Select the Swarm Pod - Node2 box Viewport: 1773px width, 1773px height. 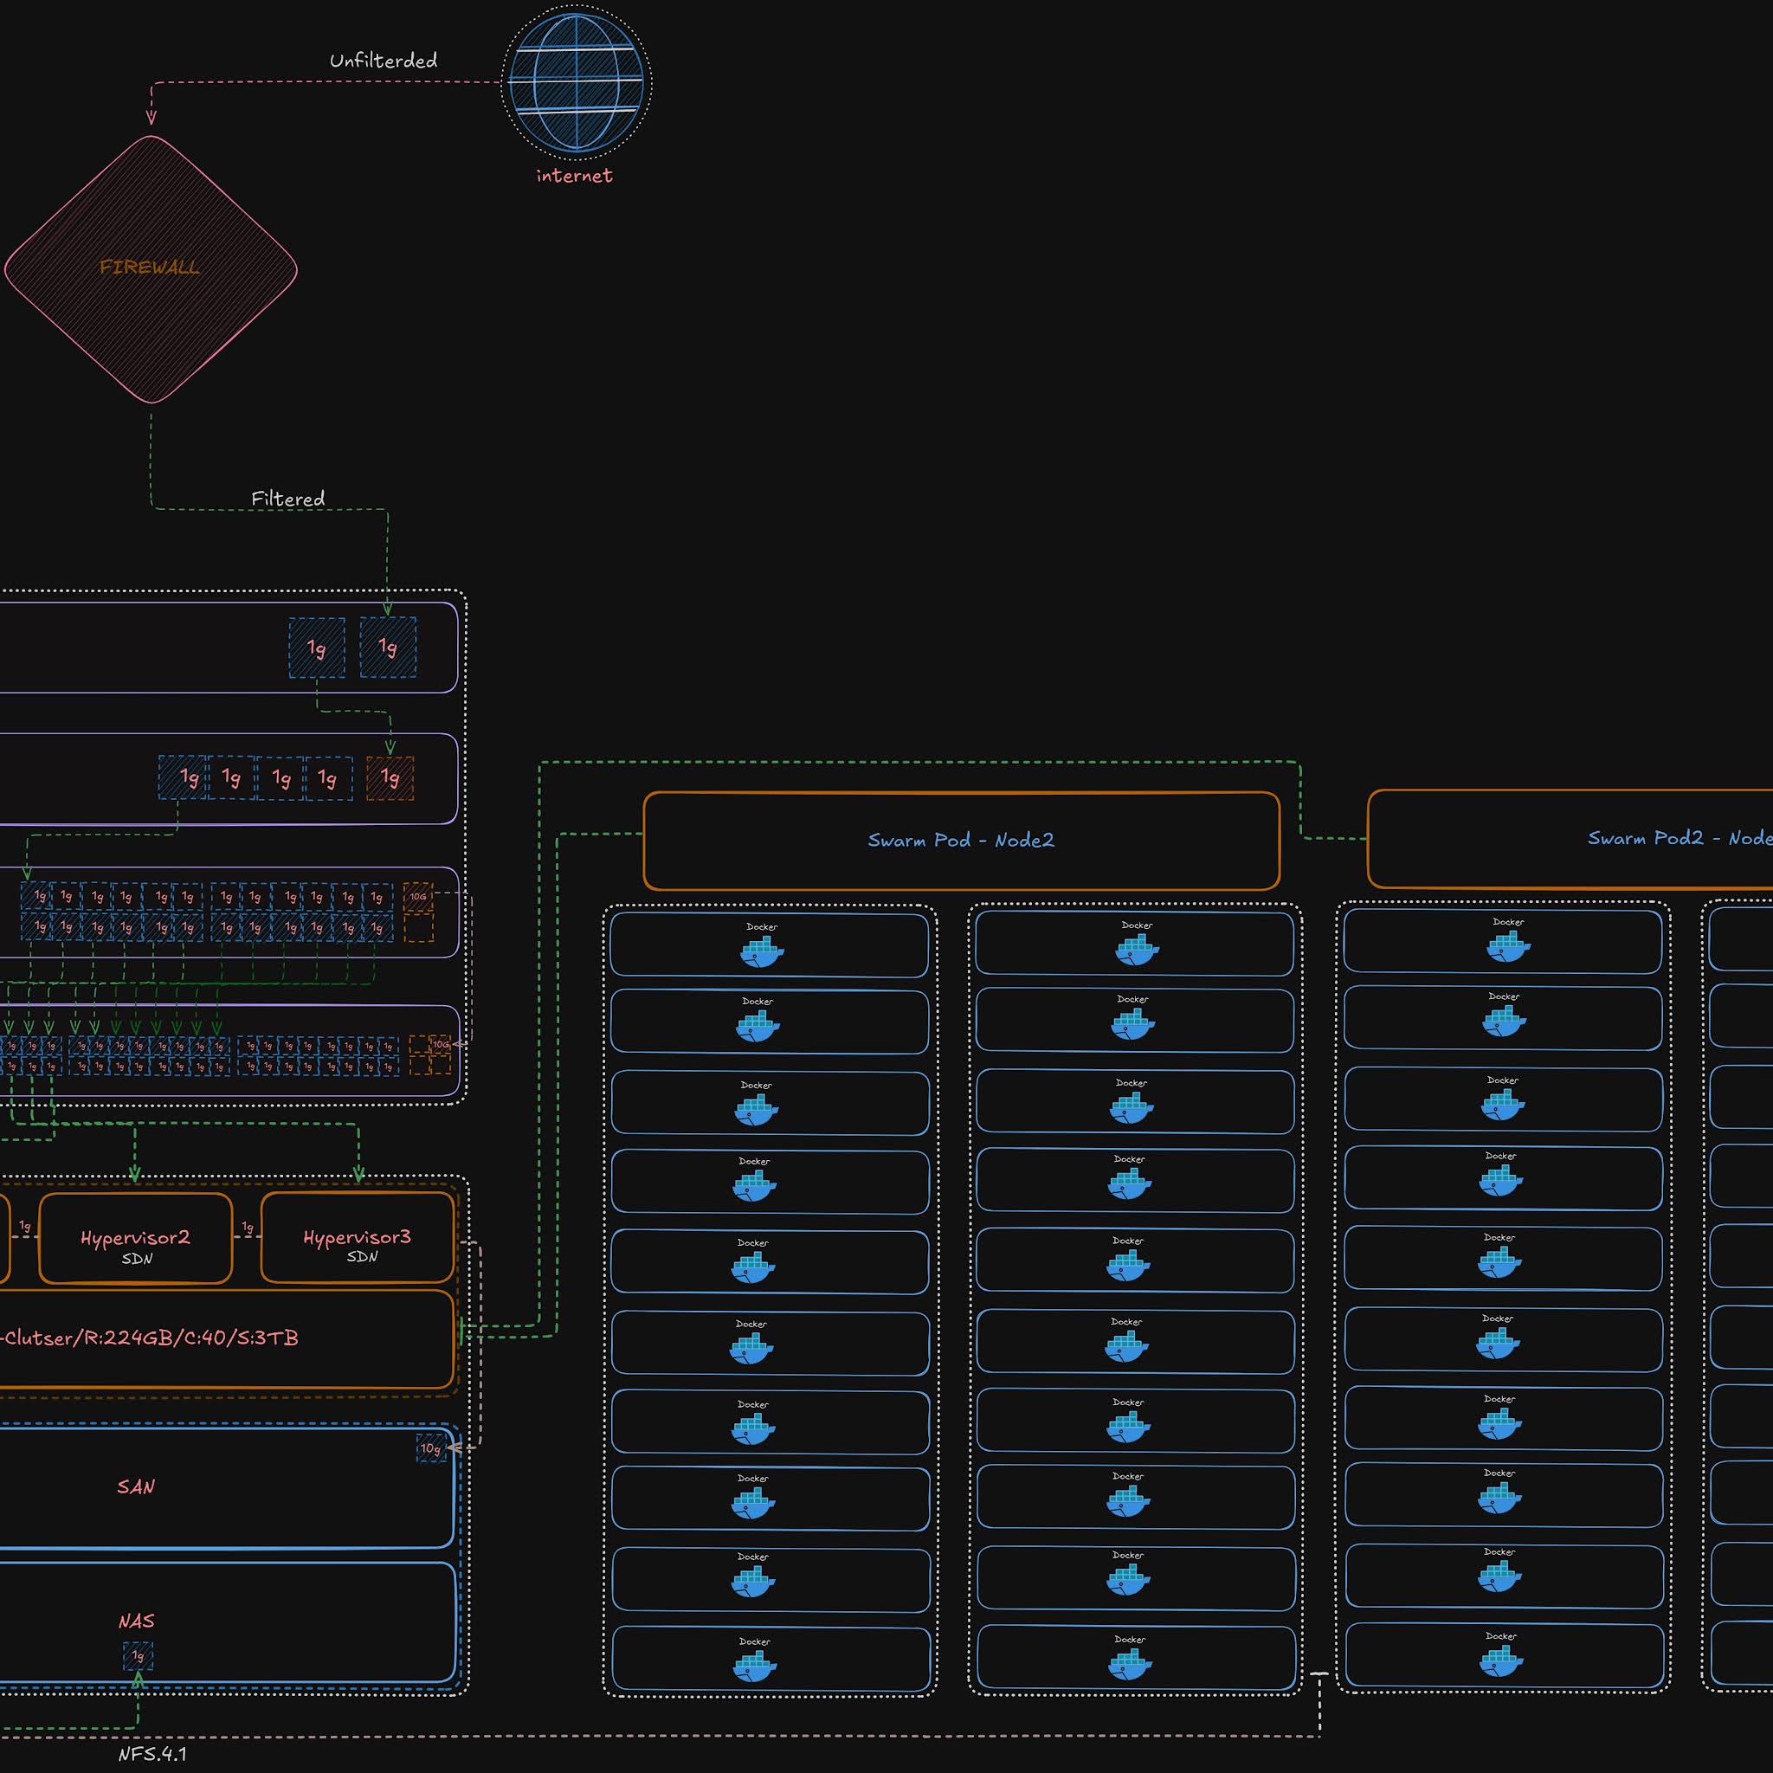point(962,841)
